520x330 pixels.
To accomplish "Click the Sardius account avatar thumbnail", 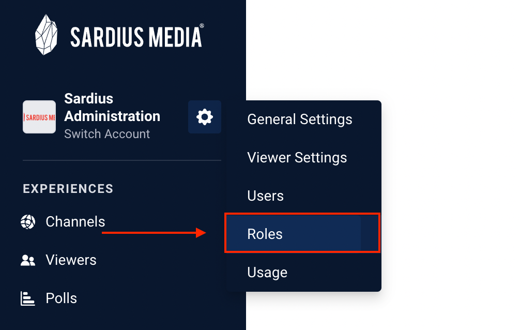I will click(x=39, y=117).
